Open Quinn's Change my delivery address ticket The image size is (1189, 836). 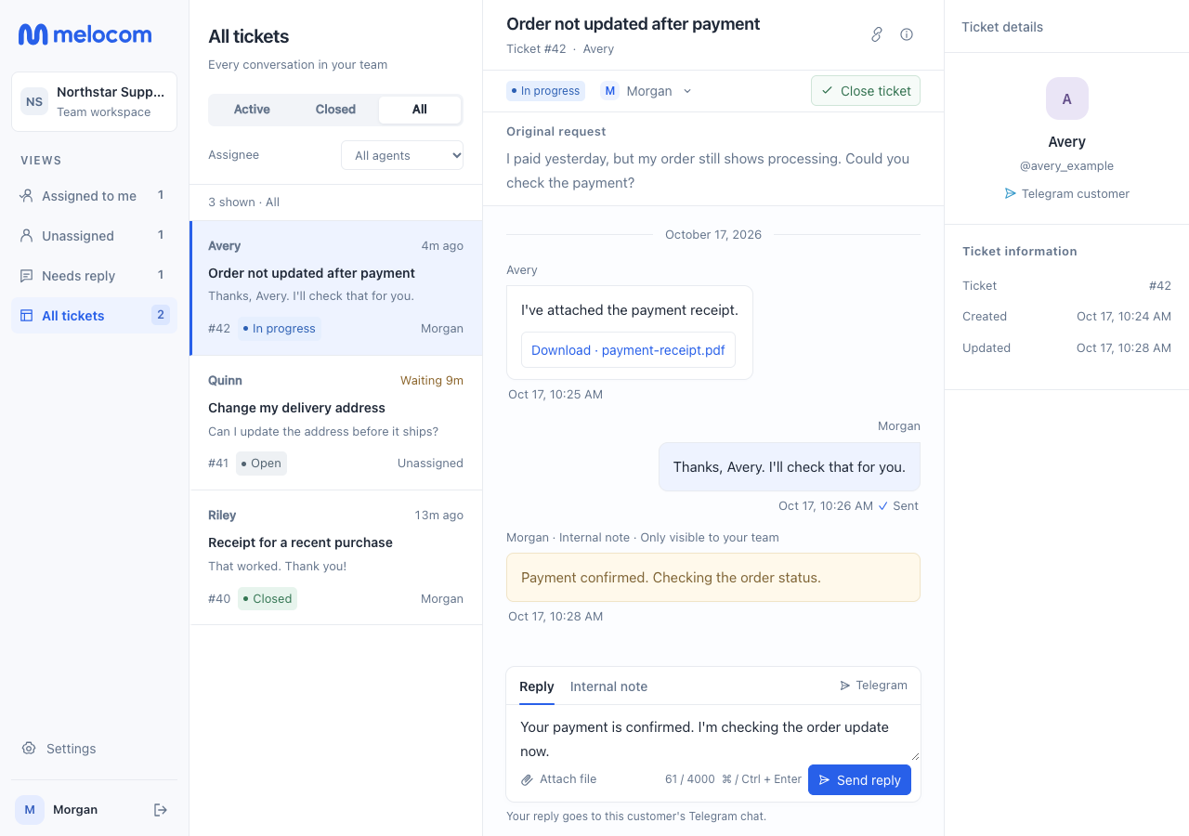click(x=336, y=423)
